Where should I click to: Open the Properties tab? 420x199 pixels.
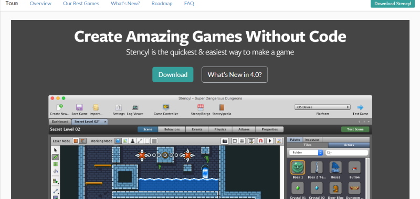pos(269,129)
